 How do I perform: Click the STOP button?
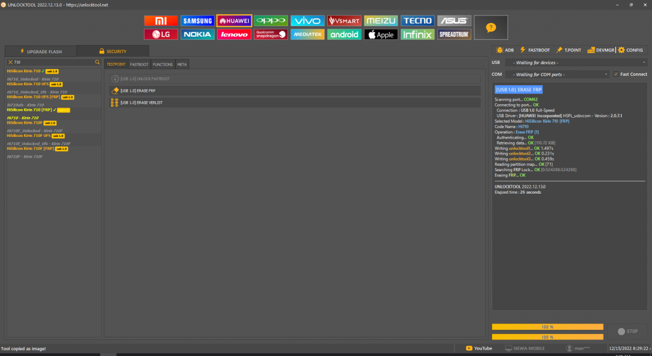628,332
